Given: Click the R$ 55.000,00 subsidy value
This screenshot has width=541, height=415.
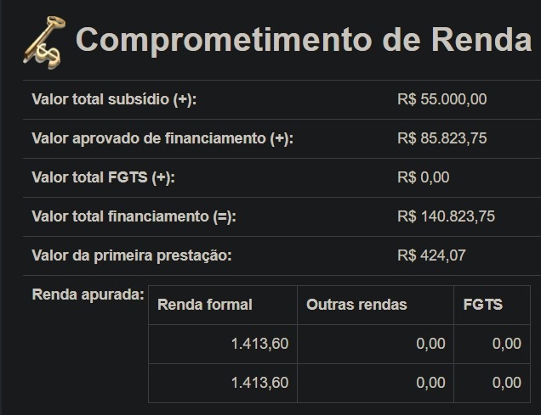Looking at the screenshot, I should (442, 99).
